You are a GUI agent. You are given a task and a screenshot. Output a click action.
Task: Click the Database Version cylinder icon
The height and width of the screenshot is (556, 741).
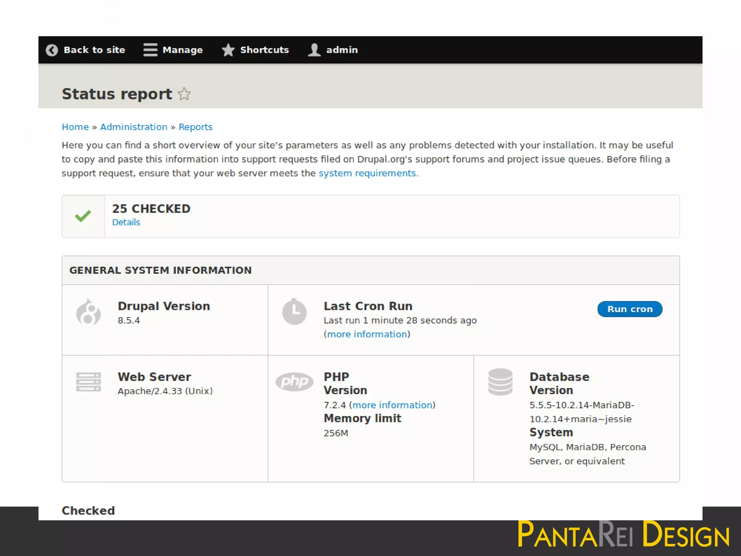click(500, 382)
